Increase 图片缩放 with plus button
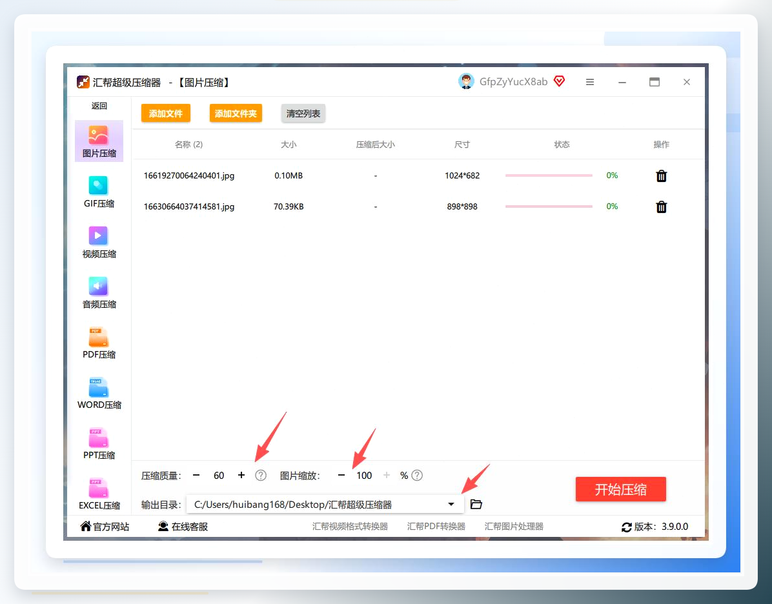 pos(387,476)
